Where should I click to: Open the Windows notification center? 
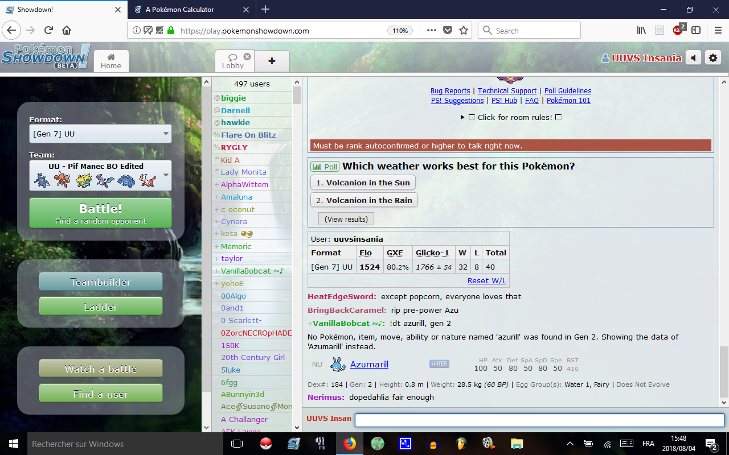(x=711, y=444)
